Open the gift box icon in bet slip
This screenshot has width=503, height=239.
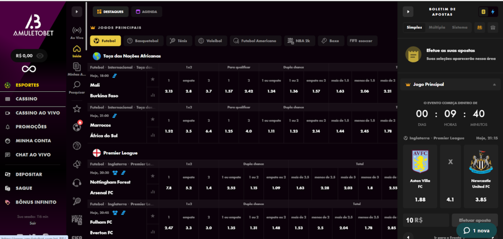493,28
